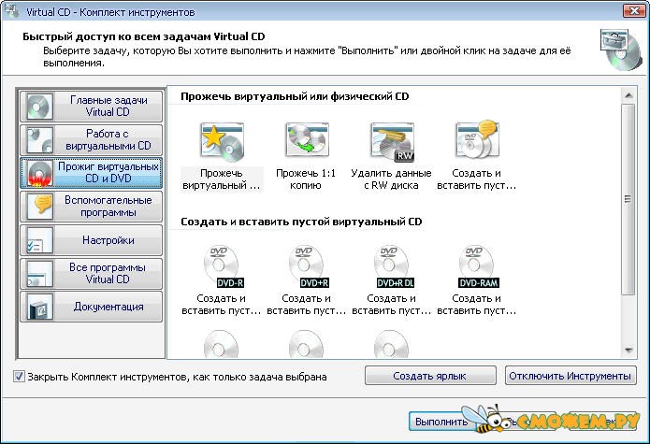Image resolution: width=650 pixels, height=444 pixels.
Task: Select the DVD-R blank disc icon
Action: pyautogui.click(x=223, y=266)
